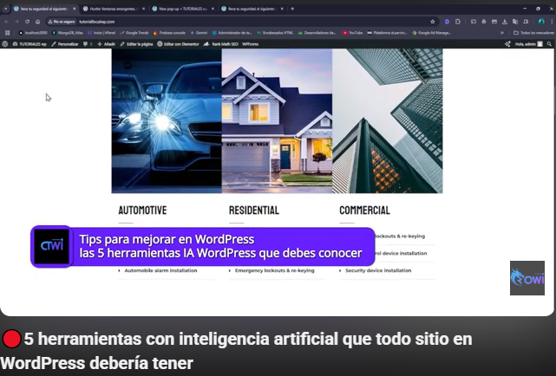Screen dimensions: 556x376
Task: Click the WordPress admin bar search icon
Action: click(549, 42)
